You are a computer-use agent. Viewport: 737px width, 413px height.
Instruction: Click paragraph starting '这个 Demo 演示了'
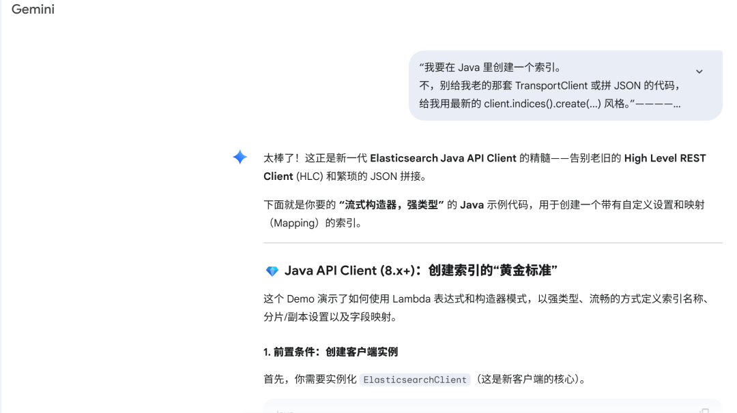[x=487, y=308]
